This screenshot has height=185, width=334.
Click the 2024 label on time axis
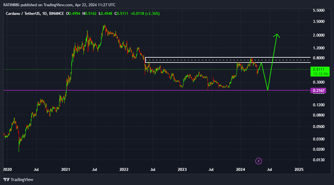tap(240, 169)
